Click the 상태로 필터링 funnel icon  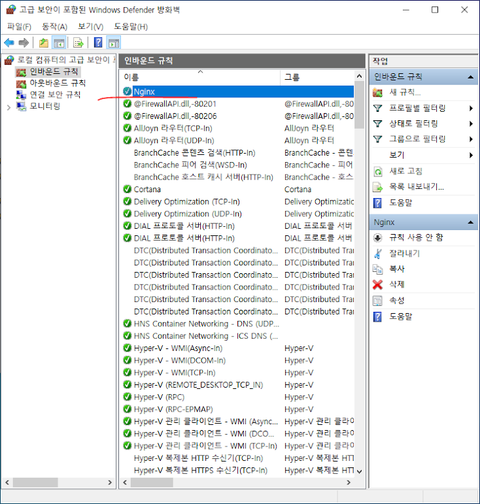pos(378,124)
